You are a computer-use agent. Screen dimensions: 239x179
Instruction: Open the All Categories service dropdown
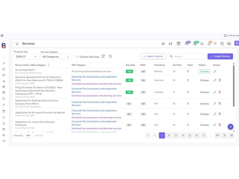pos(56,57)
